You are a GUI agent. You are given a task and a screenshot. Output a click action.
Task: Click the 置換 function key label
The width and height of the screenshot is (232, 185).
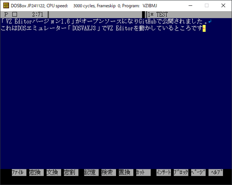126,173
